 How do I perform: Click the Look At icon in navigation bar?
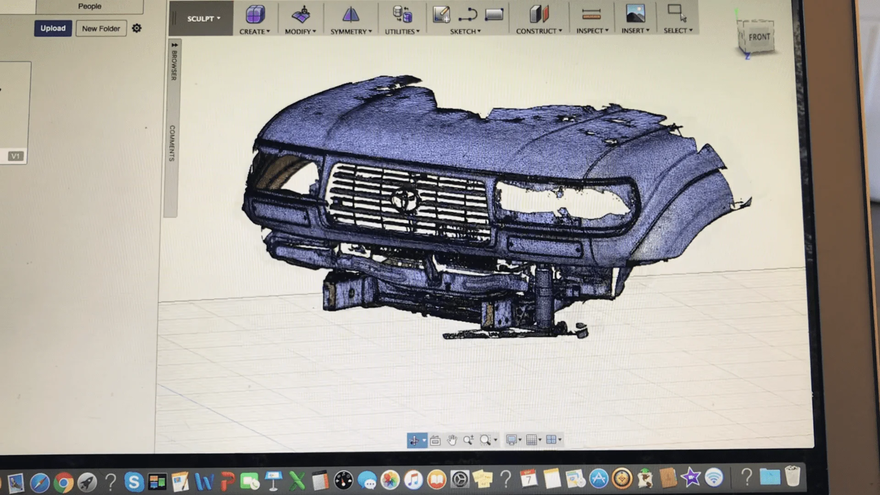[435, 440]
